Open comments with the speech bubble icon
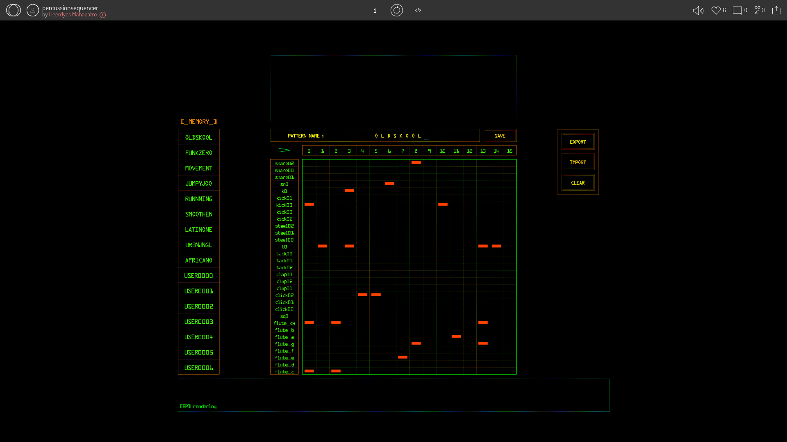The image size is (787, 442). point(737,11)
